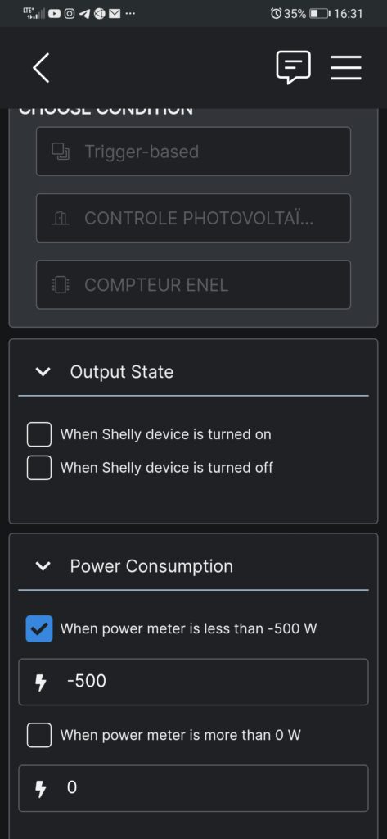The width and height of the screenshot is (387, 839).
Task: Click the chip icon beside COMPTEUR ENEL
Action: click(x=61, y=284)
